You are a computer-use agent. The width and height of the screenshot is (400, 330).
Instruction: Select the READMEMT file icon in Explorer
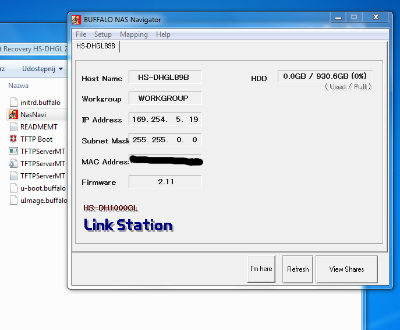(13, 127)
